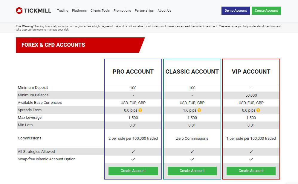Click Pro Account minimum deposit 100
The width and height of the screenshot is (298, 184).
[133, 88]
